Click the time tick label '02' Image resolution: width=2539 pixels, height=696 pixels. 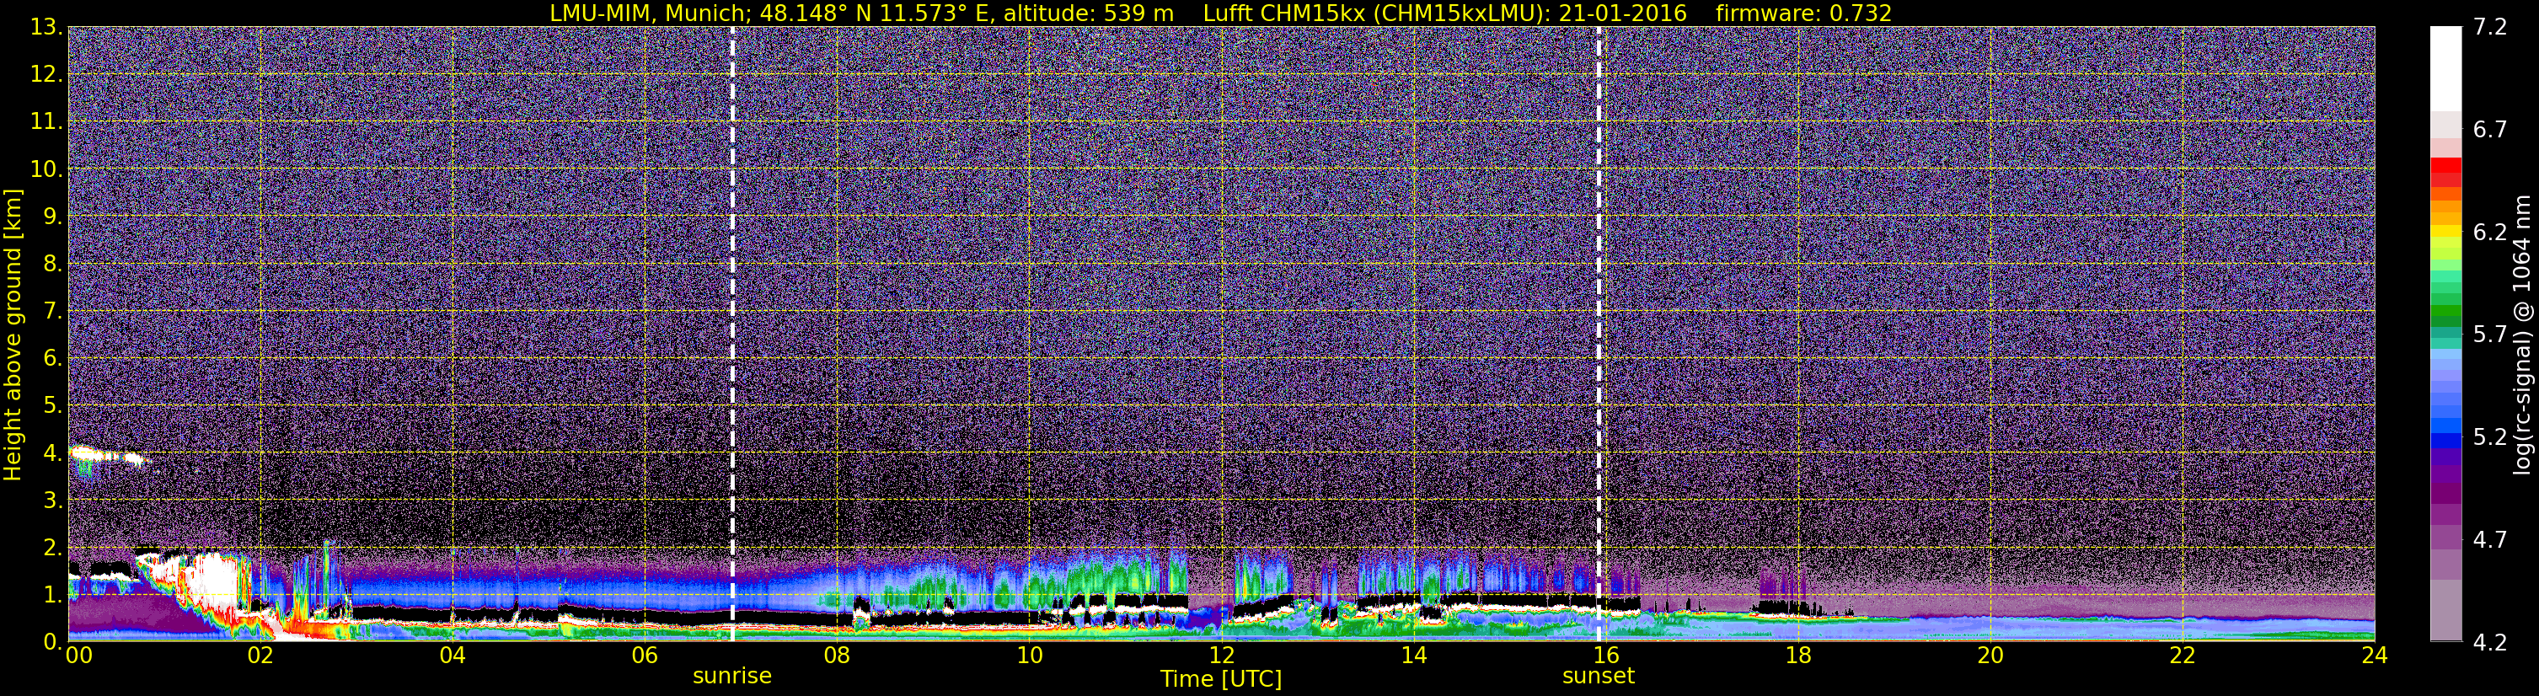pyautogui.click(x=260, y=655)
